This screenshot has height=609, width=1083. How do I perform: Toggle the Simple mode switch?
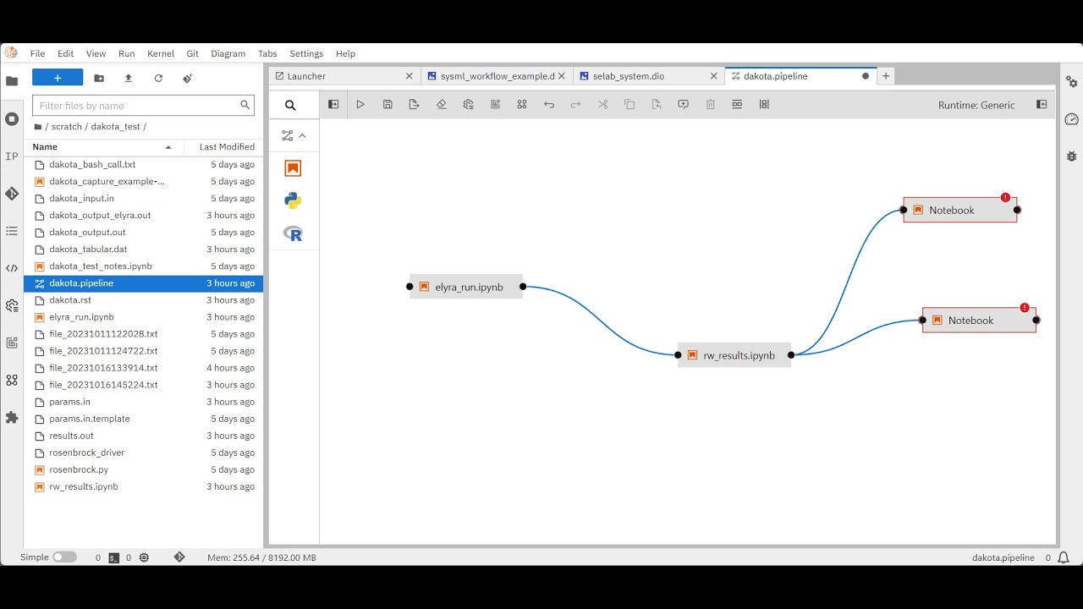click(x=64, y=557)
